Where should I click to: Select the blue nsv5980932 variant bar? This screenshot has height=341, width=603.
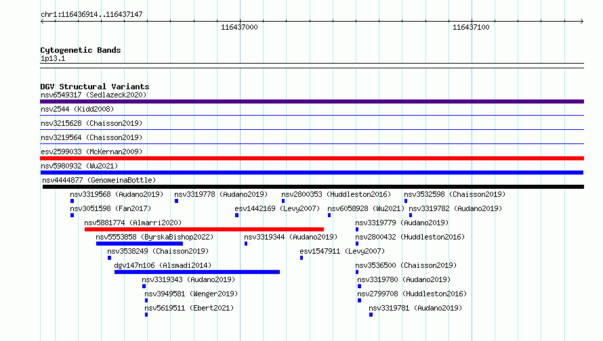click(312, 173)
